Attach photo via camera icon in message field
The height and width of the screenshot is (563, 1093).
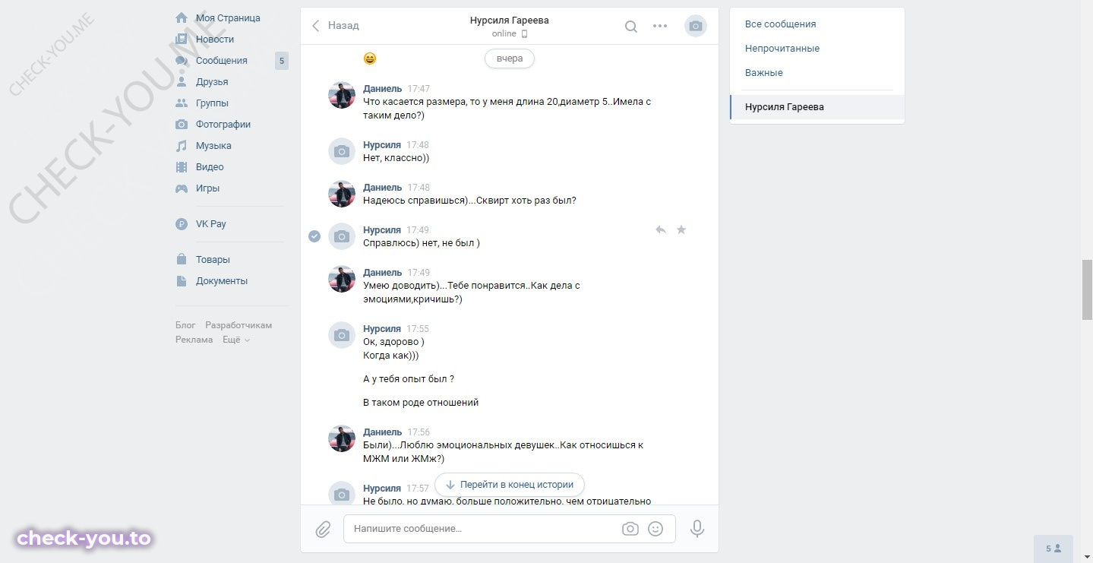coord(630,529)
